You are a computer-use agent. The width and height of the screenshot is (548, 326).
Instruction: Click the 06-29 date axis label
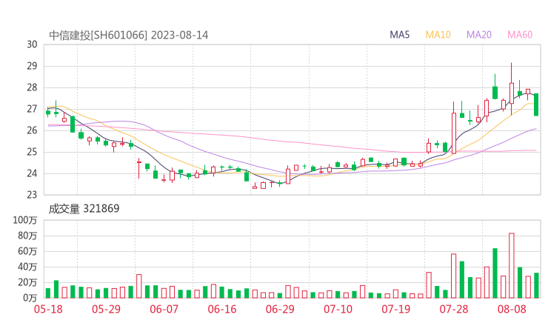[x=280, y=309]
